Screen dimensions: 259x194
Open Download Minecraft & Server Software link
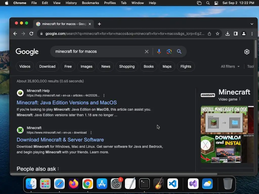(x=60, y=140)
